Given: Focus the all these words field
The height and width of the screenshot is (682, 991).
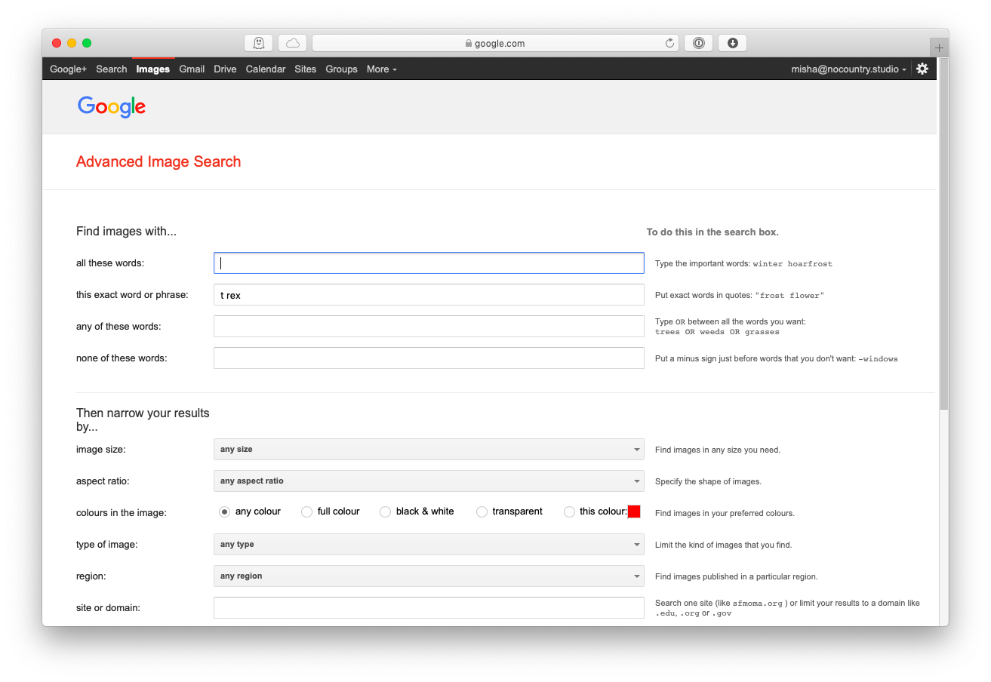Looking at the screenshot, I should tap(429, 263).
